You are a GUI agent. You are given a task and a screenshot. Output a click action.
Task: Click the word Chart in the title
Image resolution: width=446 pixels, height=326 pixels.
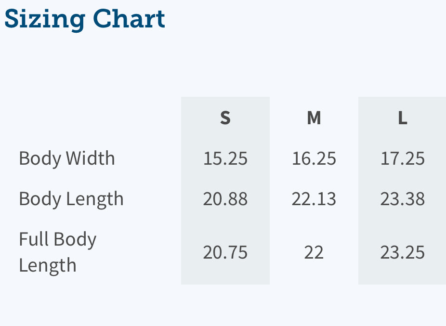pyautogui.click(x=129, y=18)
